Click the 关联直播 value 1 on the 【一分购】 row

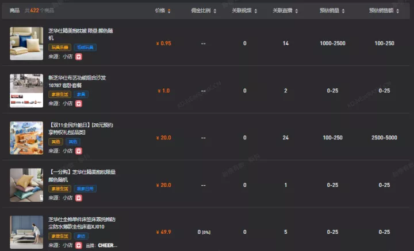(286, 185)
